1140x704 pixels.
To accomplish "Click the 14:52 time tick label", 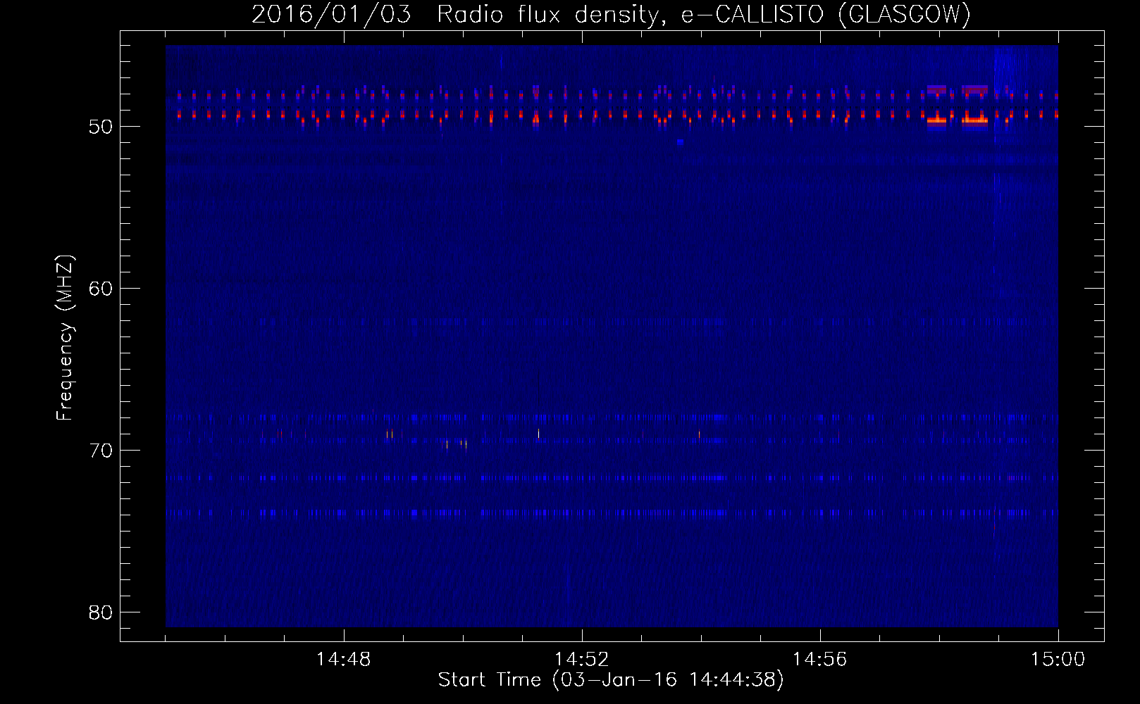I will (581, 660).
